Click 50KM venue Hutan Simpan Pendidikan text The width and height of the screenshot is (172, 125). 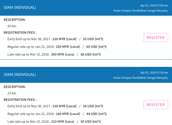tap(141, 11)
